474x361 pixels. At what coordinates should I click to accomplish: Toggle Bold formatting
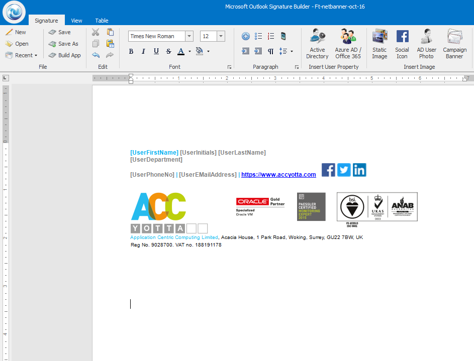(x=131, y=51)
